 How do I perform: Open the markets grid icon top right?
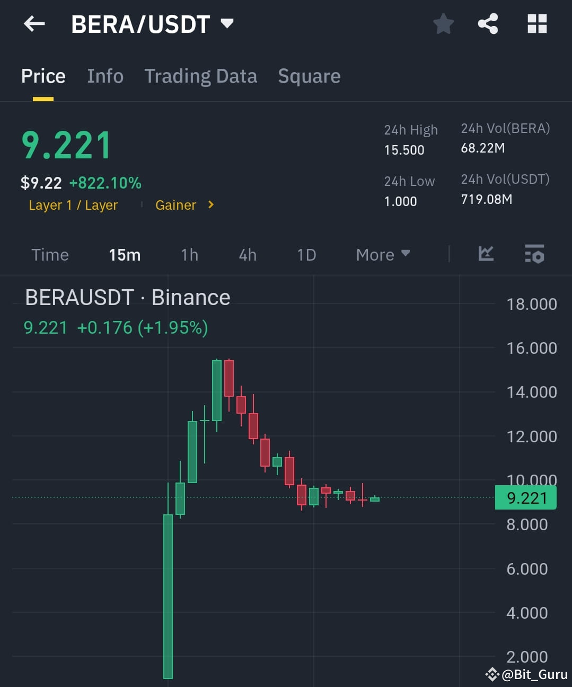click(537, 24)
